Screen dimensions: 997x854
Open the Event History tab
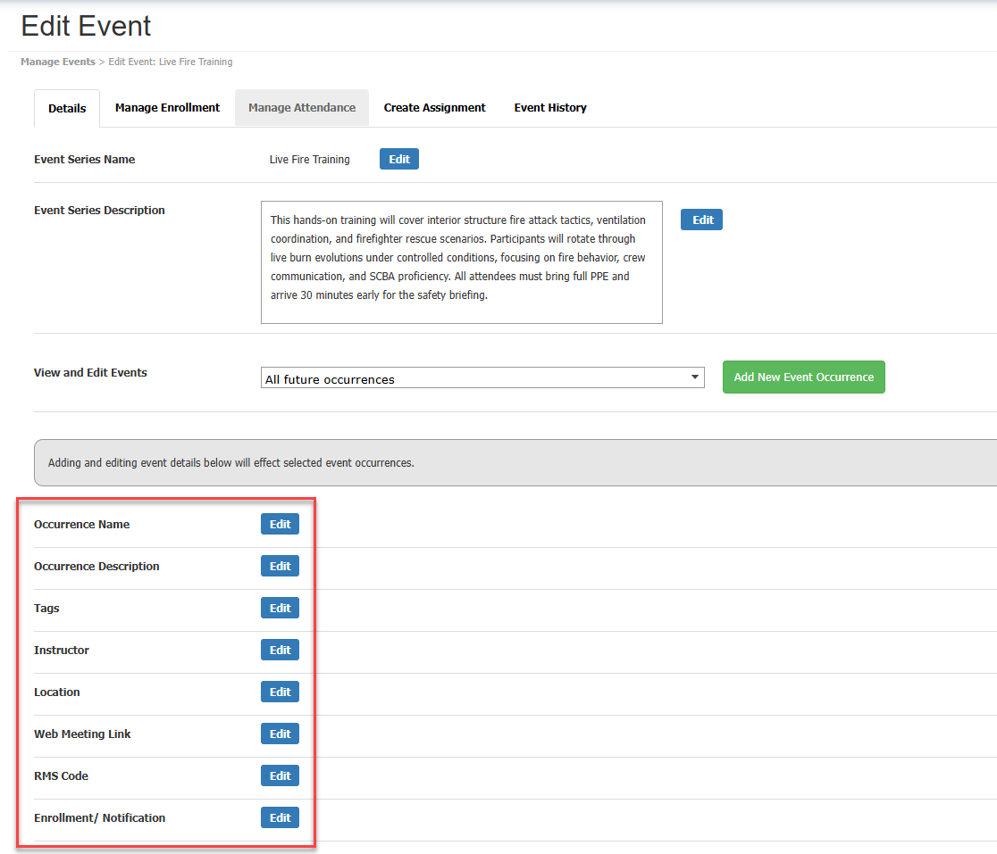tap(550, 108)
